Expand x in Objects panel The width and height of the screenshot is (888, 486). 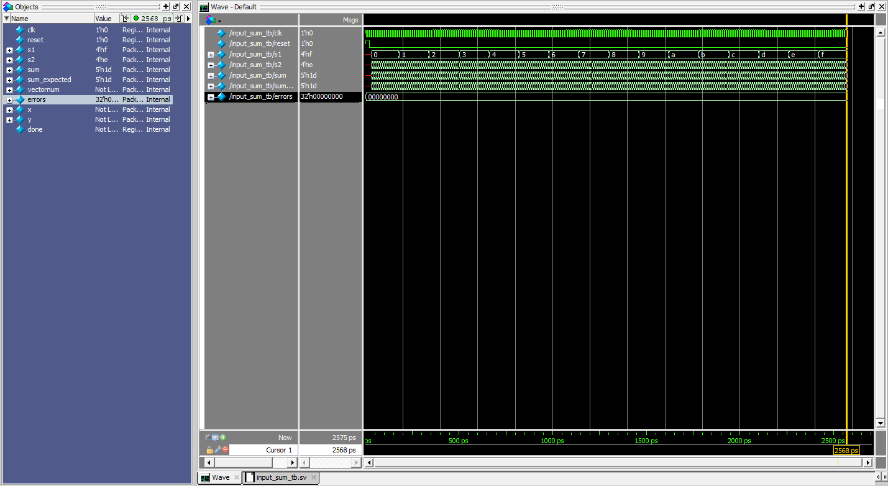click(9, 109)
